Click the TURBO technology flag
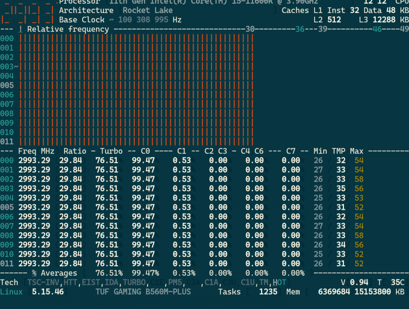Image resolution: width=409 pixels, height=309 pixels. 134,283
